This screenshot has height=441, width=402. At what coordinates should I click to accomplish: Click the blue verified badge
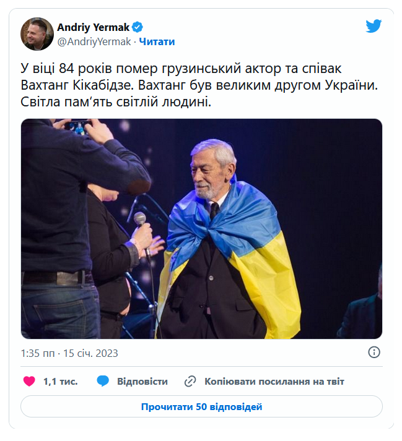pyautogui.click(x=138, y=27)
